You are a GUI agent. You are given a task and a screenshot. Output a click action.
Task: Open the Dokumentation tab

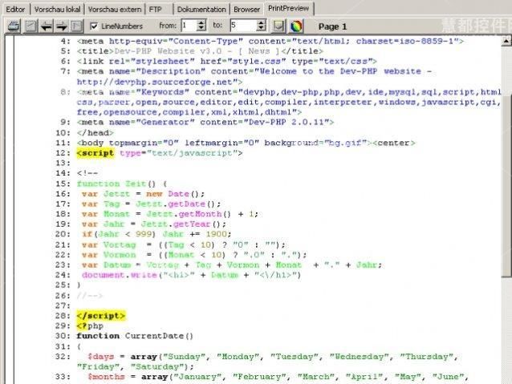[x=201, y=10]
